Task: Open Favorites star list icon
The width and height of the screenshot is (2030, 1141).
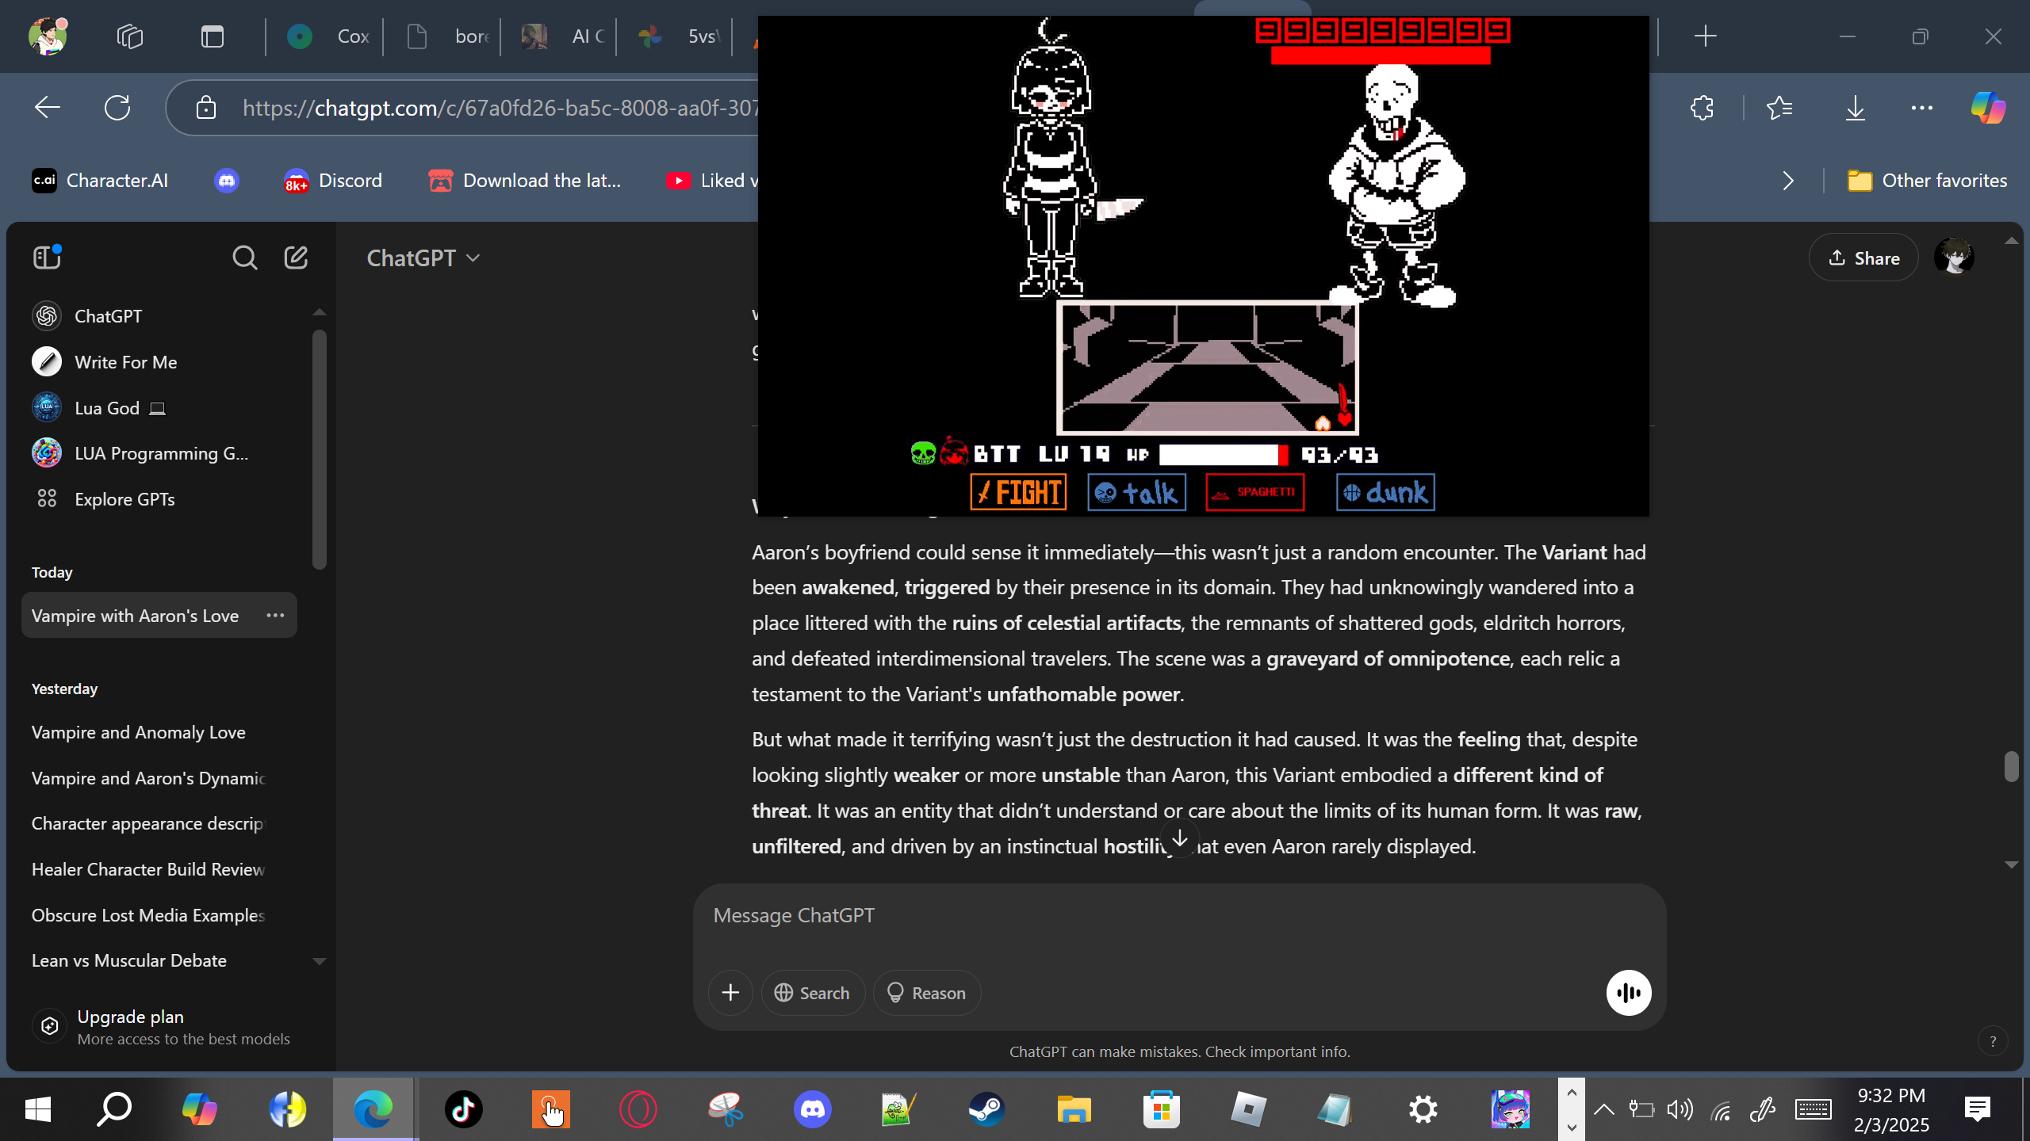Action: click(x=1779, y=108)
